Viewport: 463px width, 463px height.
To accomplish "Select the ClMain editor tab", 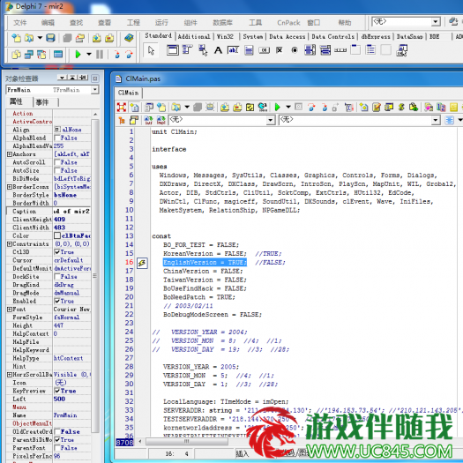I will (x=128, y=93).
